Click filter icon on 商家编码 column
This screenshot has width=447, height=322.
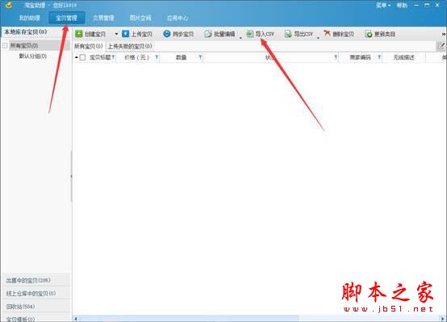379,57
